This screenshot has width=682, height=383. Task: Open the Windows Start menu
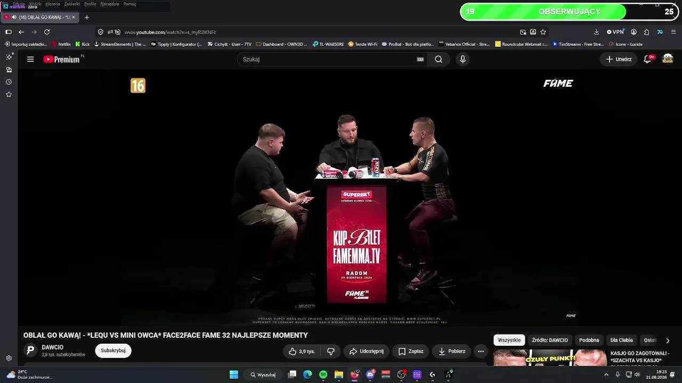[x=234, y=374]
